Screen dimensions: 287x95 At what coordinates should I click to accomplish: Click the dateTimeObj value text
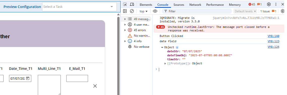pos(210,55)
